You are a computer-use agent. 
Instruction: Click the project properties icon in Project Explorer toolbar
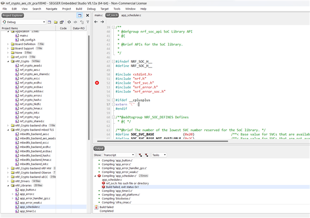(62, 22)
